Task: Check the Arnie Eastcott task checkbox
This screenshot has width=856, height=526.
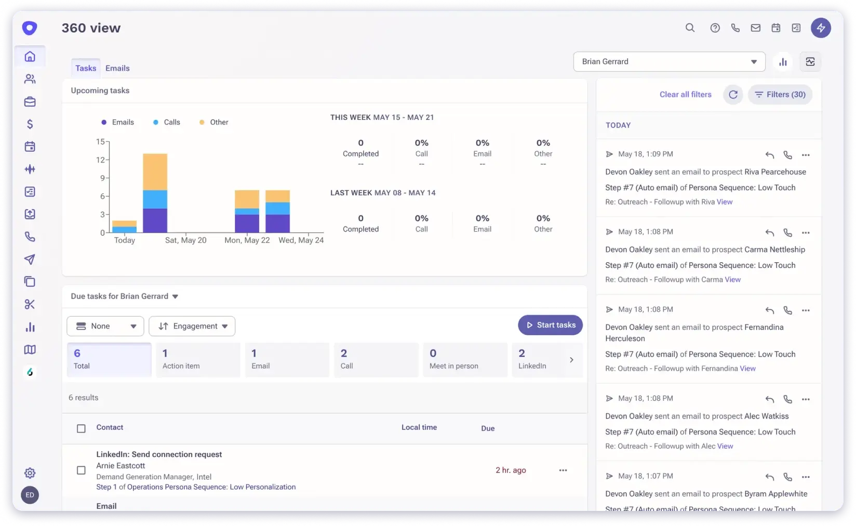Action: pyautogui.click(x=81, y=470)
